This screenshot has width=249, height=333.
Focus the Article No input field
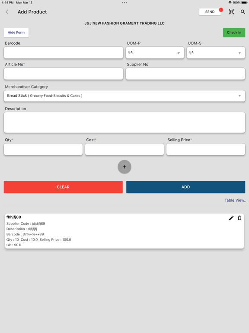[x=64, y=74]
